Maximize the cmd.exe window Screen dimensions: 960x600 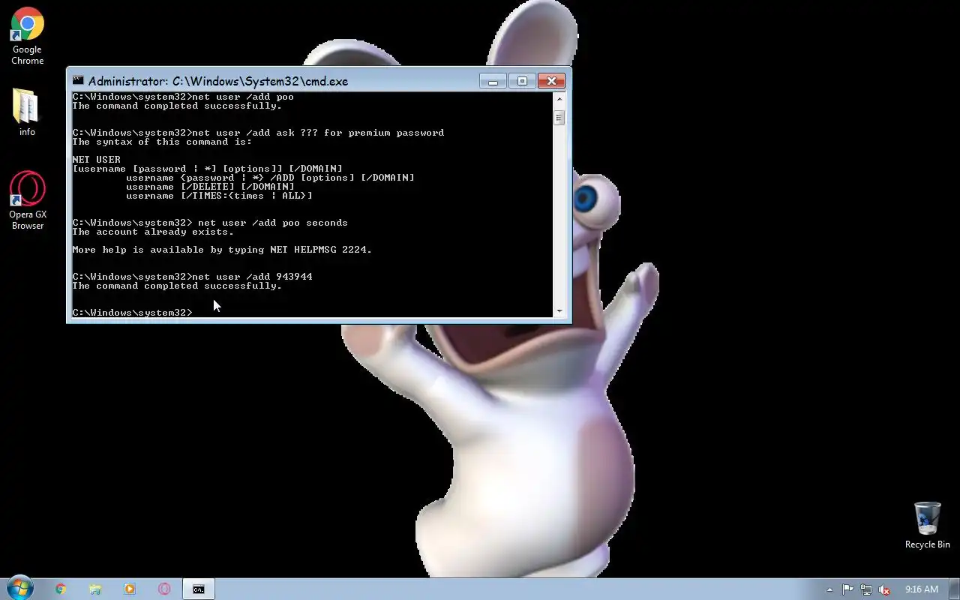522,81
